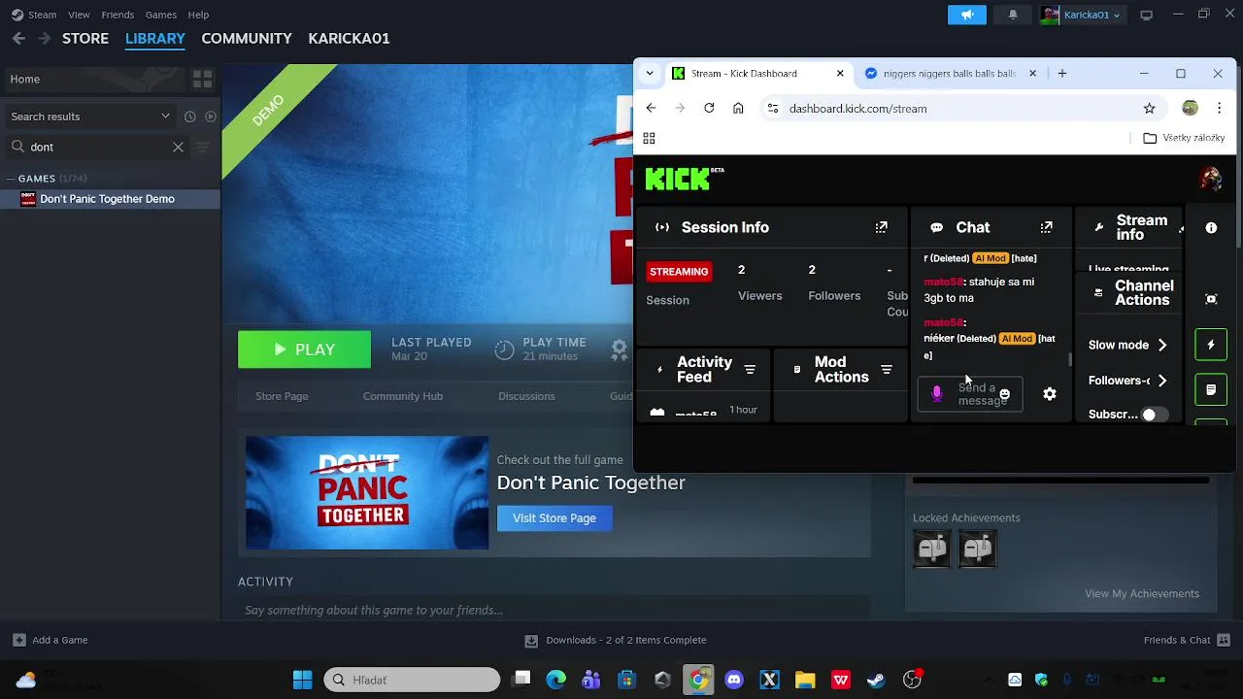Open the emoji picker in chat
The height and width of the screenshot is (699, 1243).
1005,394
